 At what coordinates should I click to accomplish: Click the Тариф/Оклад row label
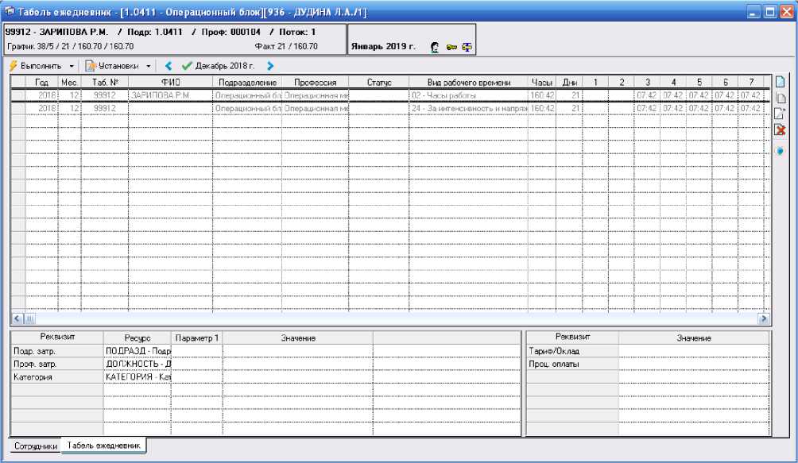(572, 351)
